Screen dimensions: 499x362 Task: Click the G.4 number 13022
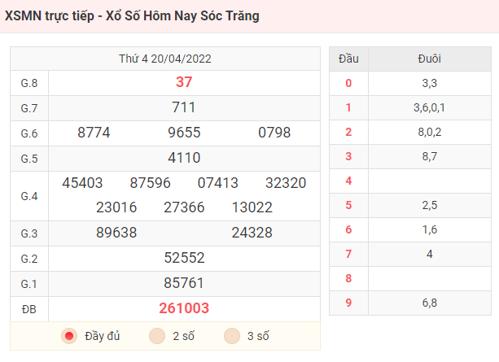click(x=252, y=207)
